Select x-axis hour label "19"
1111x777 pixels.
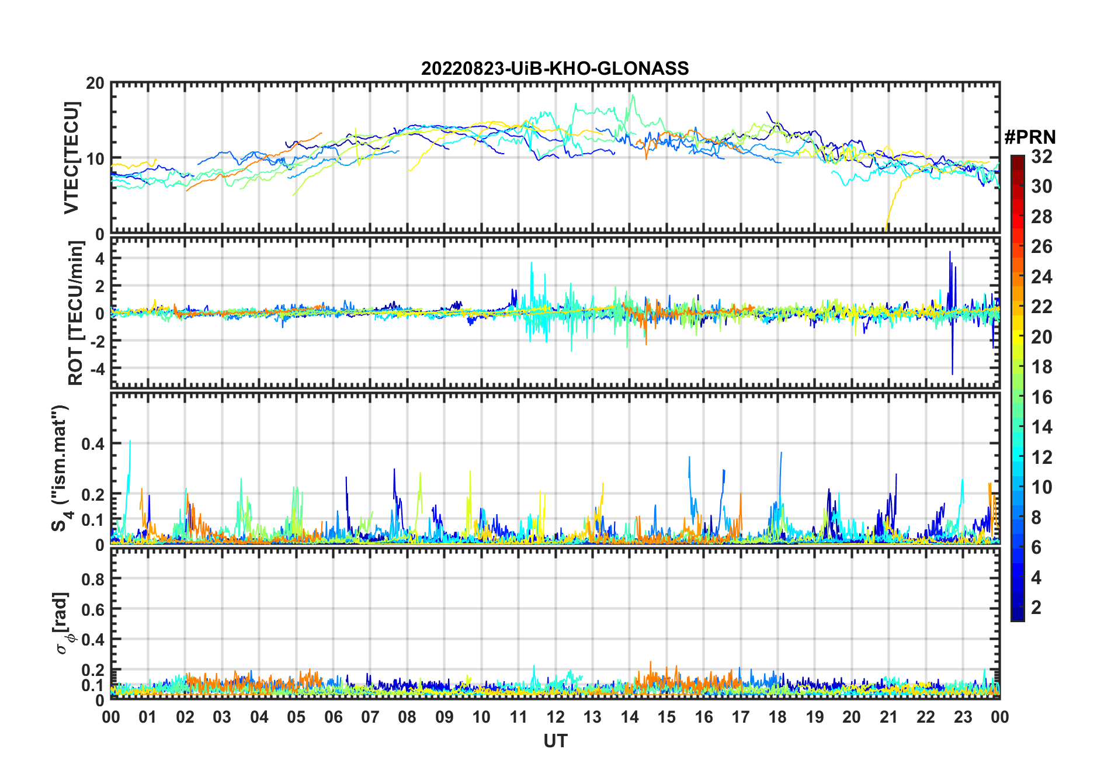(815, 717)
